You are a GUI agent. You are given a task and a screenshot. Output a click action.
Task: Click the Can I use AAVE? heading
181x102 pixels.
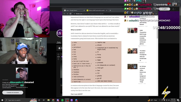point(77,94)
